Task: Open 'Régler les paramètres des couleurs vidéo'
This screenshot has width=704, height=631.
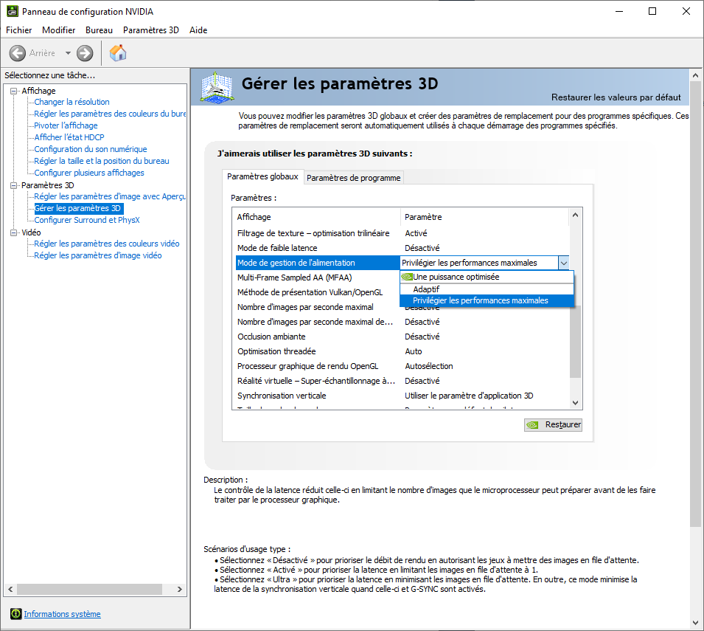Action: tap(107, 244)
